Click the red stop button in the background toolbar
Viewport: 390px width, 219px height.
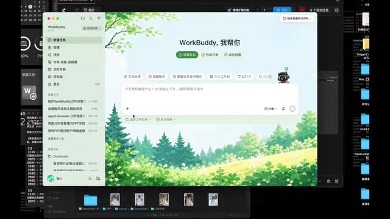pos(302,10)
